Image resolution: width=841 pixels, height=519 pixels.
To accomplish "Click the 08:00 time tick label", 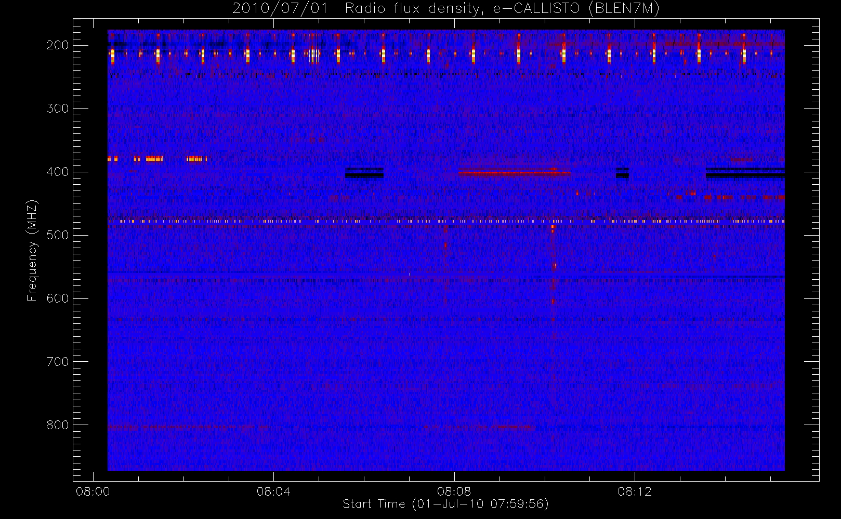I will coord(93,491).
